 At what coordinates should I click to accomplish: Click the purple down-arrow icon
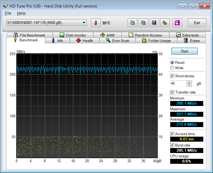click(x=177, y=23)
